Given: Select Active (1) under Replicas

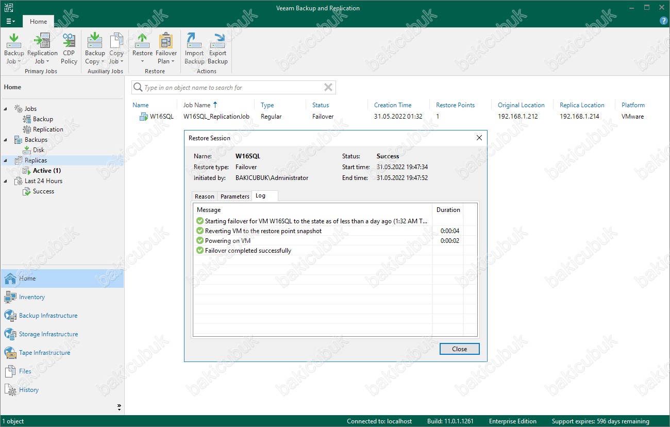Looking at the screenshot, I should coord(47,171).
